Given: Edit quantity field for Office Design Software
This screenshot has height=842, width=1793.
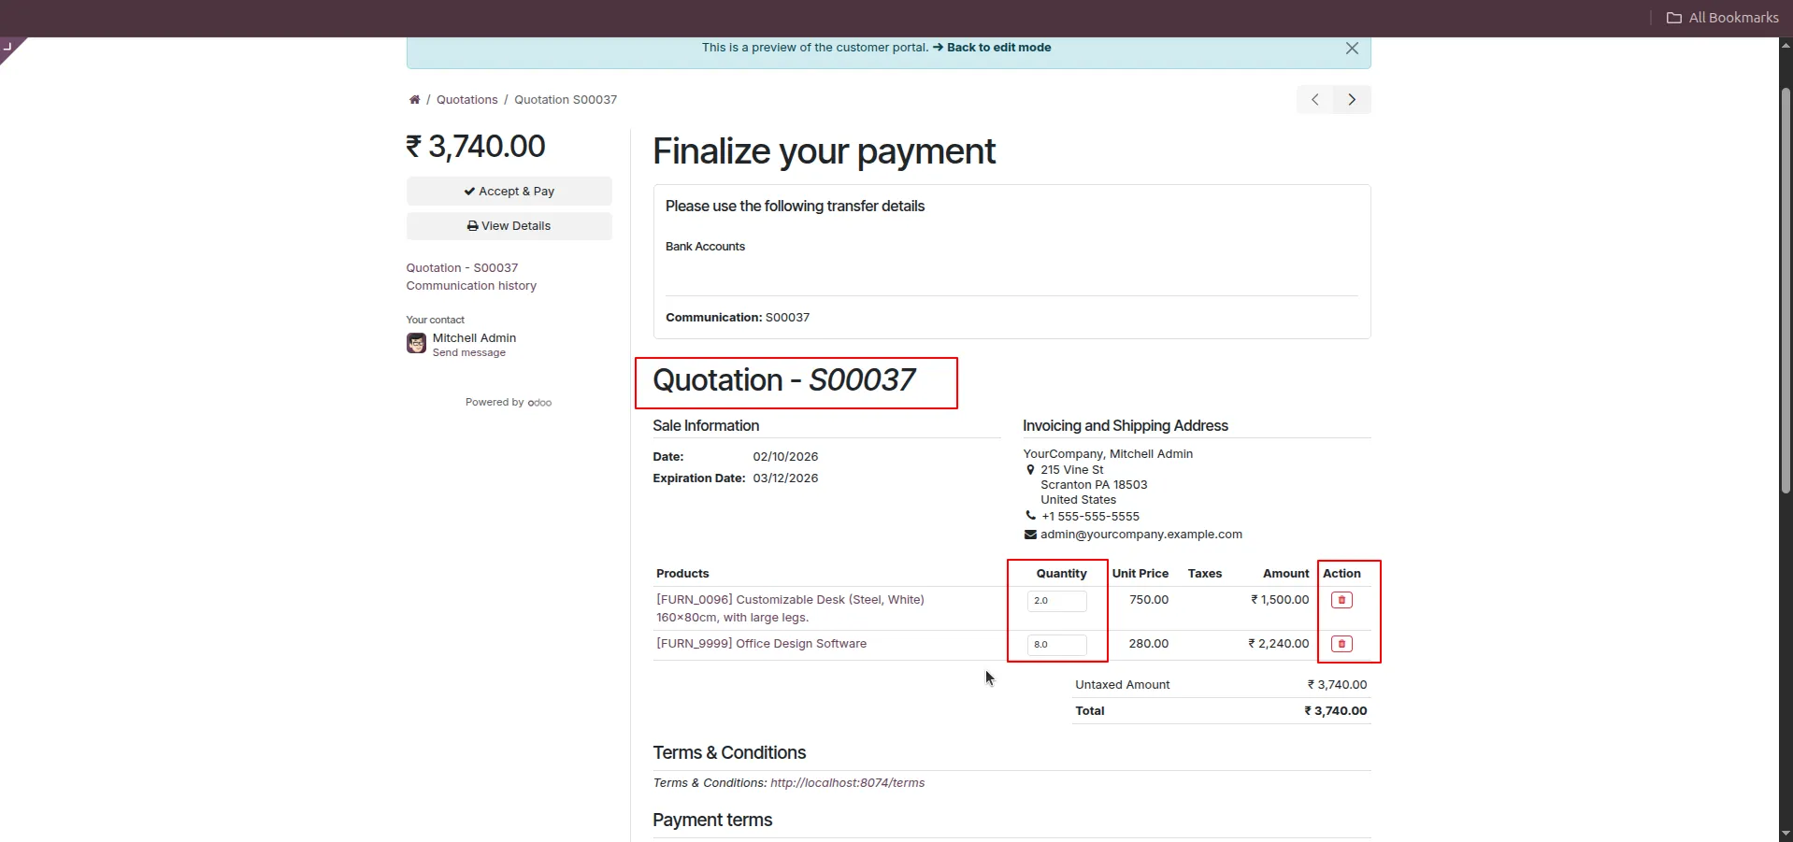Looking at the screenshot, I should tap(1056, 645).
